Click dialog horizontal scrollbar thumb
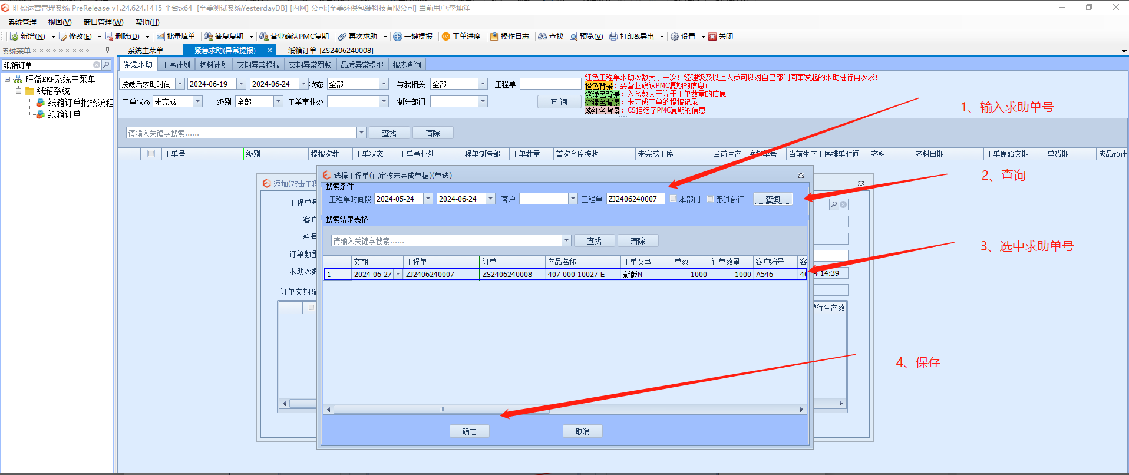This screenshot has height=475, width=1129. (x=441, y=409)
